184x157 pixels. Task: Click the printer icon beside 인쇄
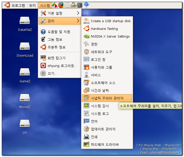point(86,137)
